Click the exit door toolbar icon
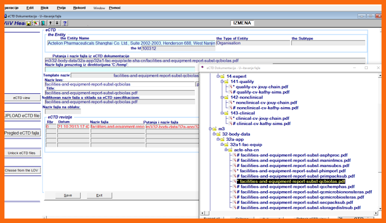The width and height of the screenshot is (386, 223). point(43,23)
